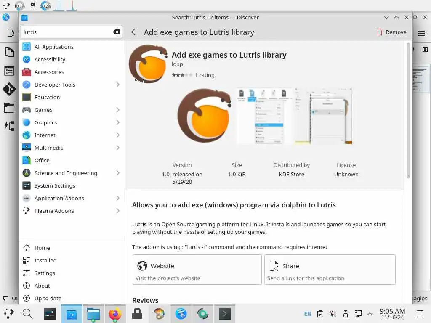Open the documents icon in background sidebar
The height and width of the screenshot is (323, 431).
click(9, 52)
